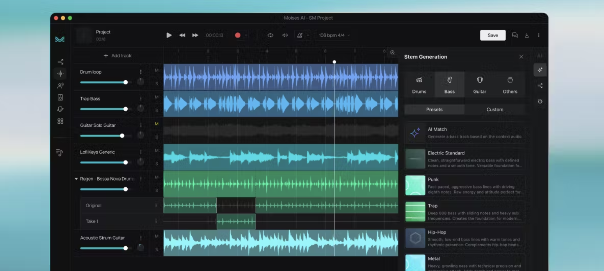Click the play button in transport bar

coord(169,35)
